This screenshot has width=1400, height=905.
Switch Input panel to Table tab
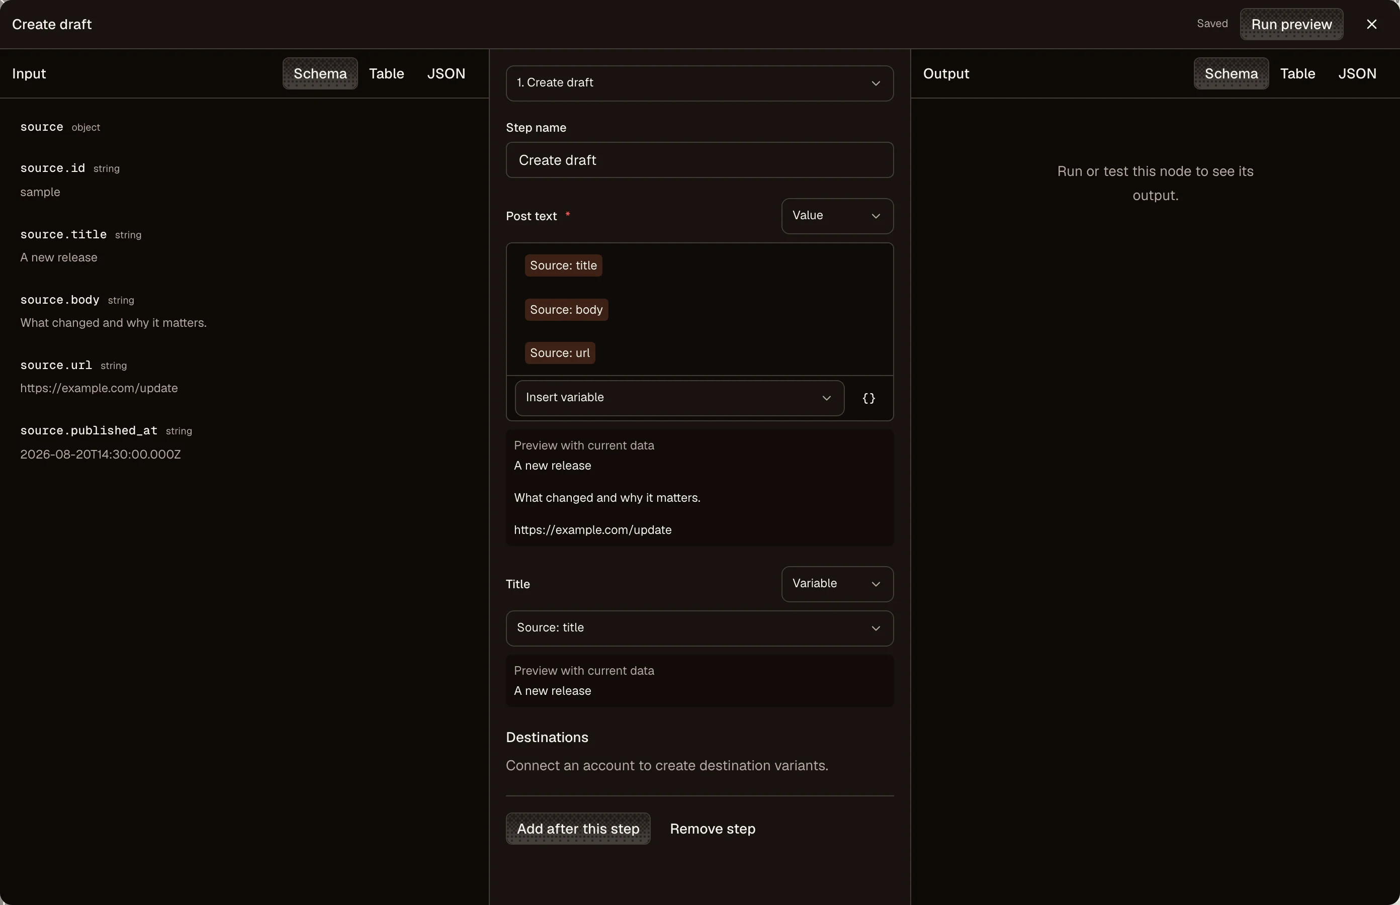pos(386,73)
